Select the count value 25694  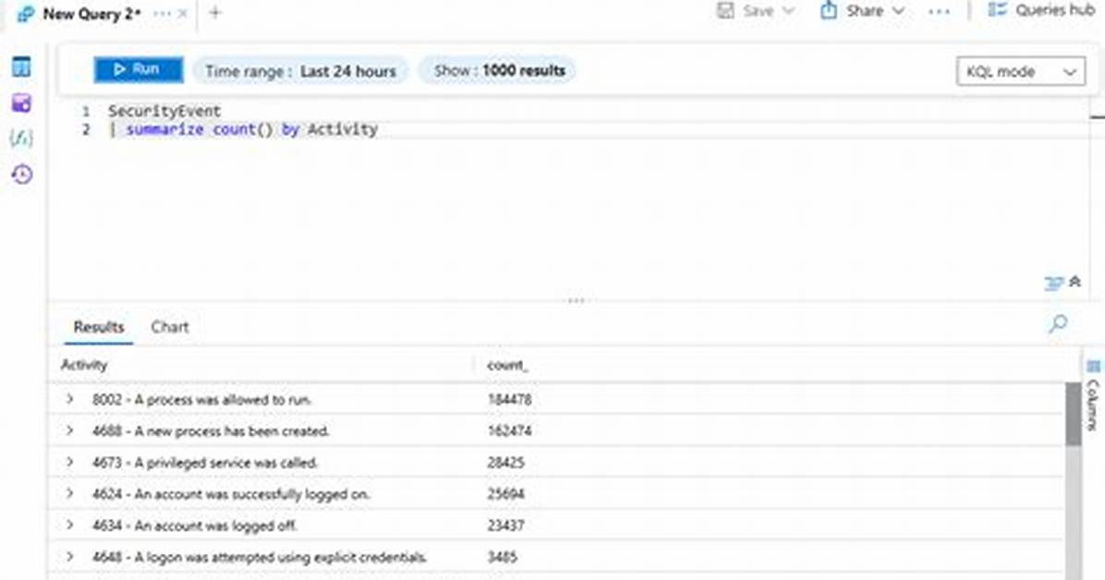pyautogui.click(x=506, y=494)
